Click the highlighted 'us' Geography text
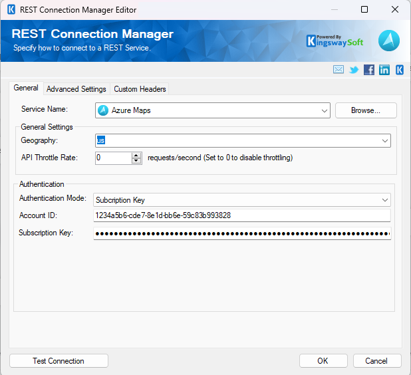Image resolution: width=411 pixels, height=375 pixels. click(101, 140)
